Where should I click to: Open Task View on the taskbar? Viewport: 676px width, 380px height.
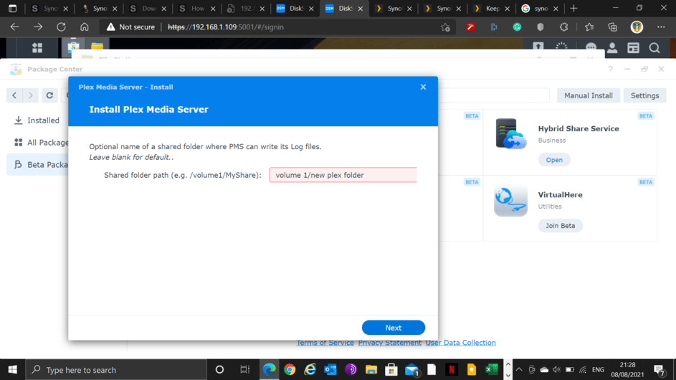click(x=245, y=370)
